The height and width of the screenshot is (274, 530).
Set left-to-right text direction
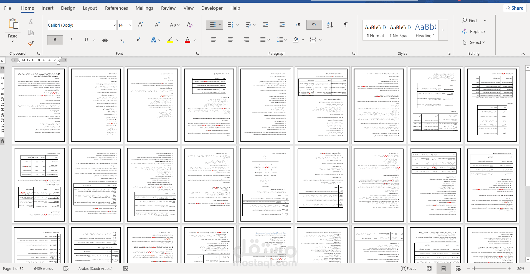pyautogui.click(x=298, y=25)
